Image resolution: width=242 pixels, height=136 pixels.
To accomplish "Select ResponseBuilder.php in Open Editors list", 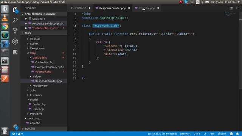I will (44, 23).
